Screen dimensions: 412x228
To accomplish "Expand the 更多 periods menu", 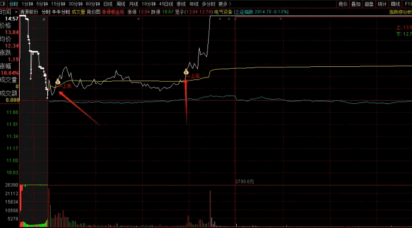I will point(225,4).
